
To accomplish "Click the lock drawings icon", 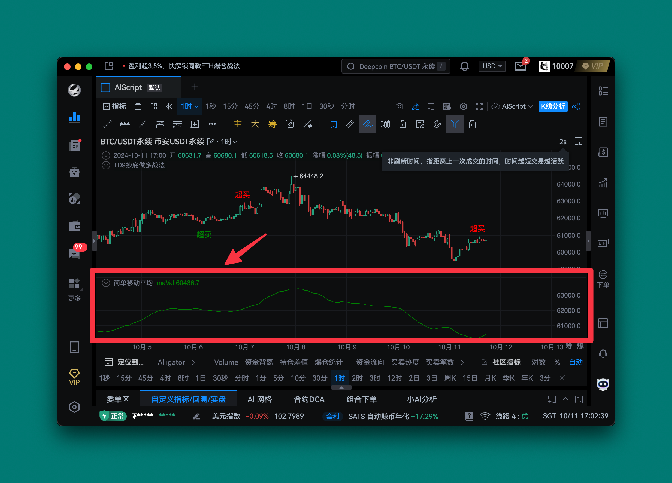I will (402, 124).
